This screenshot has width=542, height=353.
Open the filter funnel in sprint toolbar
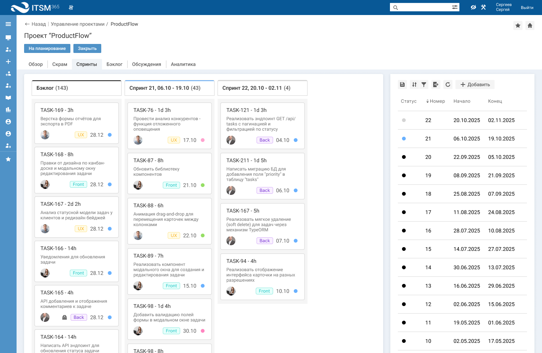coord(424,84)
